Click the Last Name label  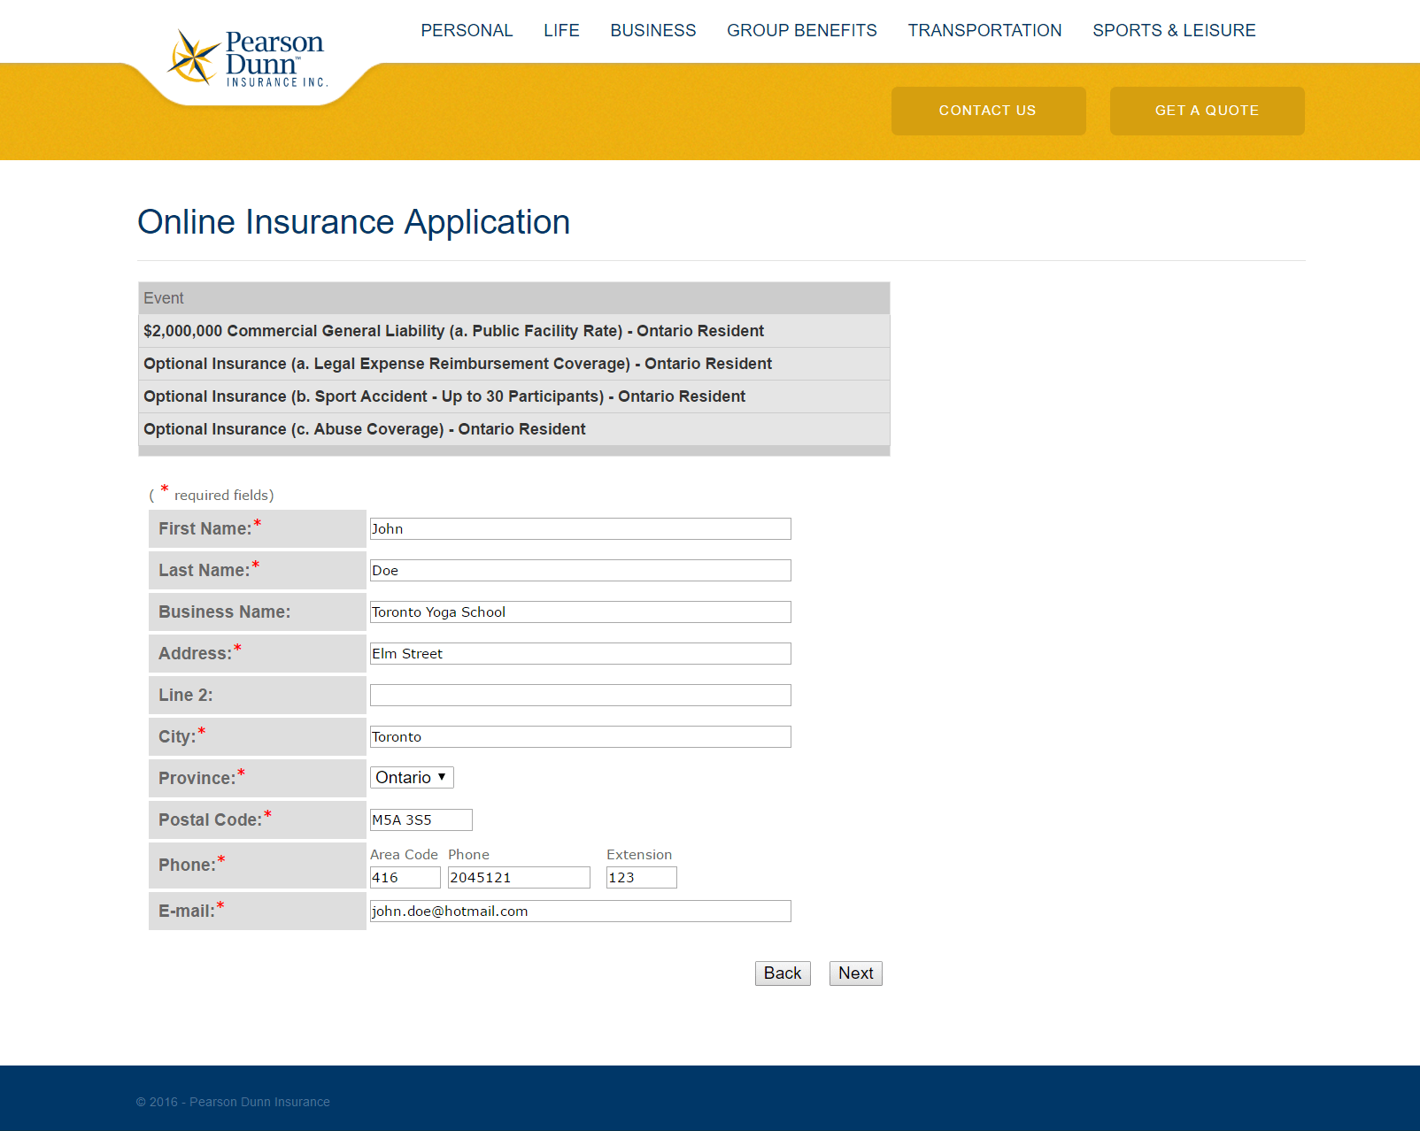coord(205,571)
